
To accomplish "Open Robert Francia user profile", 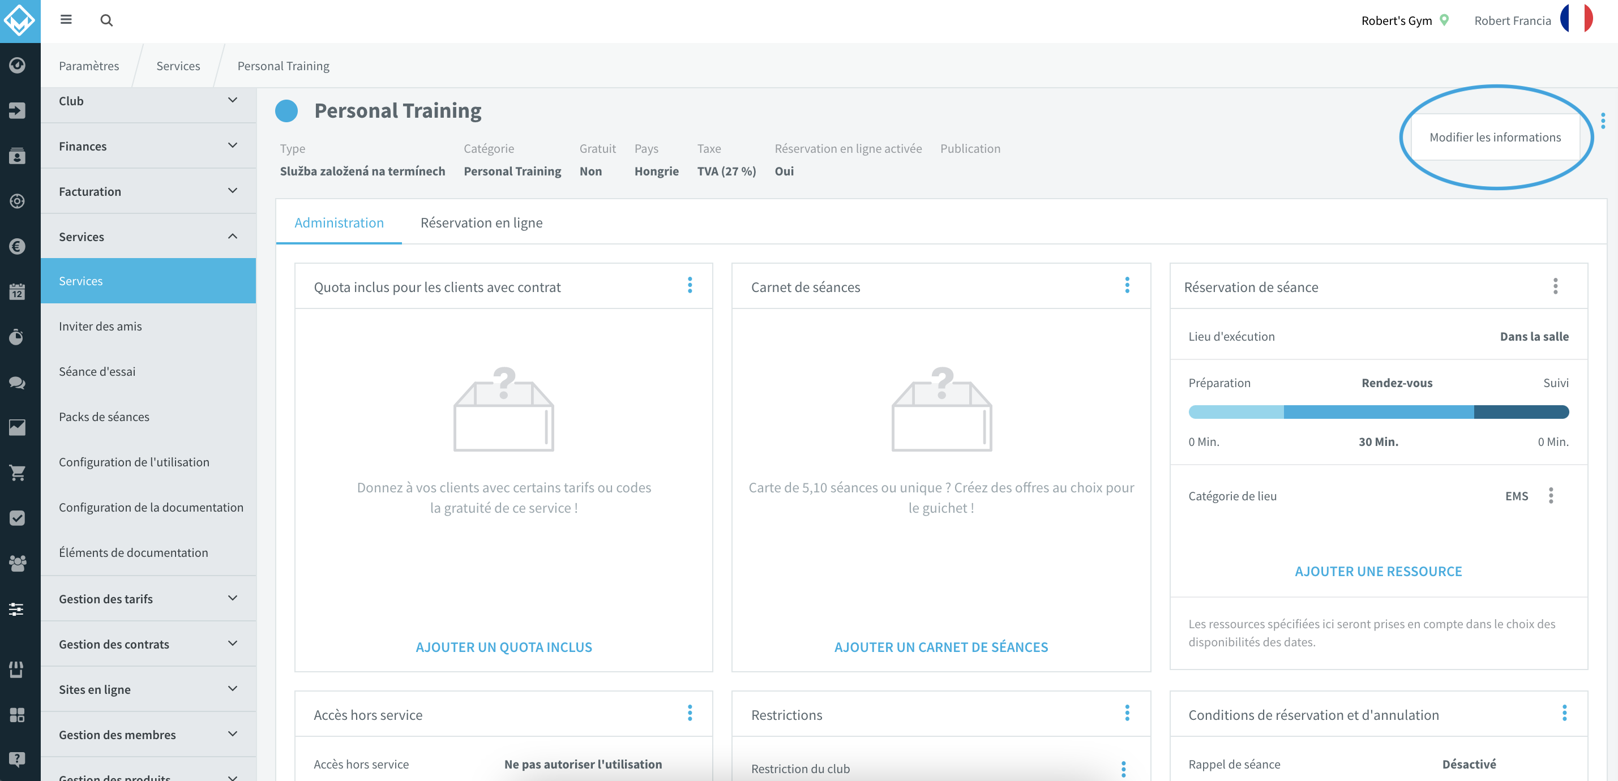I will click(1513, 21).
